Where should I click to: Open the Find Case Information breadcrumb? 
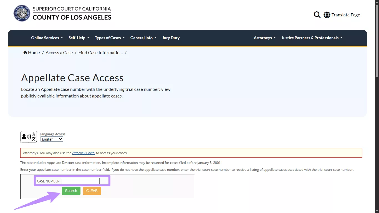click(100, 52)
